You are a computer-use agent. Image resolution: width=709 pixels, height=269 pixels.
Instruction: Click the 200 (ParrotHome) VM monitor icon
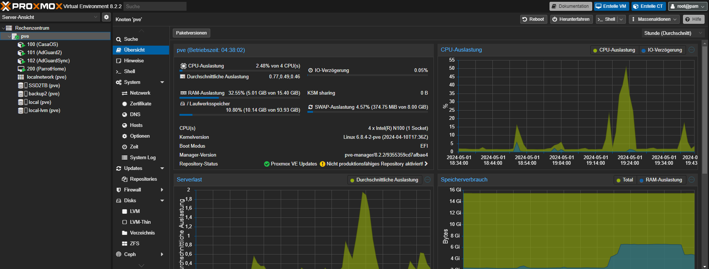[x=21, y=69]
